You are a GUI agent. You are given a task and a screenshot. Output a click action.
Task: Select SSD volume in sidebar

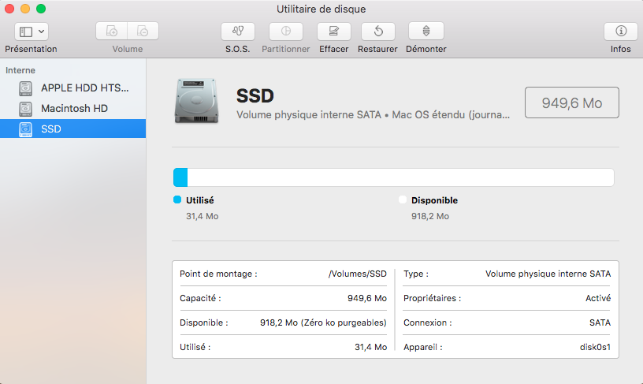(x=73, y=129)
